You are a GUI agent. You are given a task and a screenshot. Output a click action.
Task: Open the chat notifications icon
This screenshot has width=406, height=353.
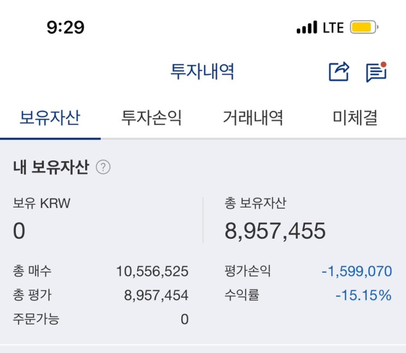coord(376,72)
